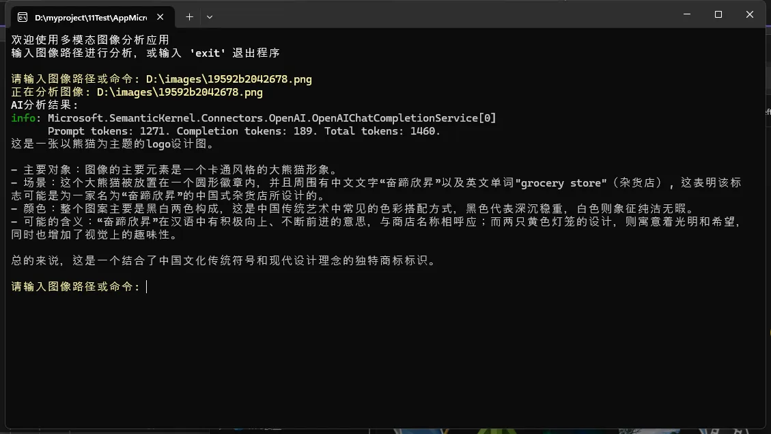Click the empty title bar drag area

[x=444, y=15]
